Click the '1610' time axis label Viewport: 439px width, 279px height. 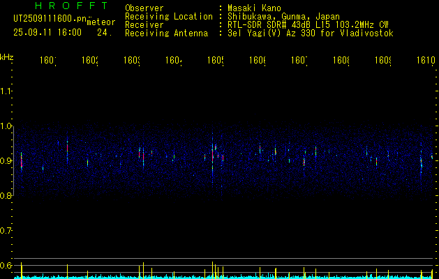[x=426, y=60]
